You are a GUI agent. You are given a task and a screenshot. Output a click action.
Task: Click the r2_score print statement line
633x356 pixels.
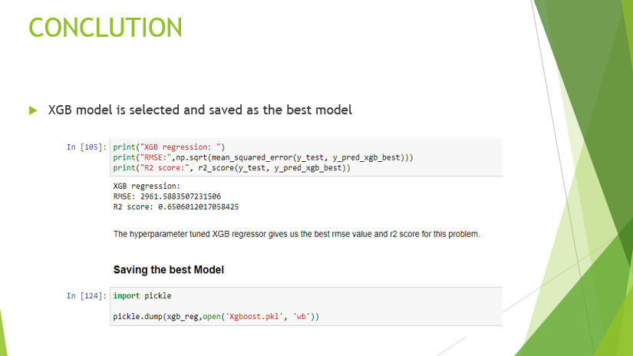pyautogui.click(x=231, y=168)
